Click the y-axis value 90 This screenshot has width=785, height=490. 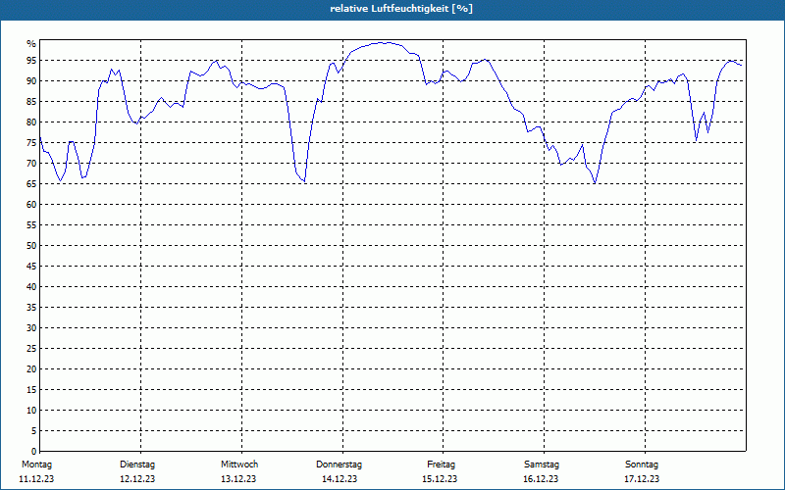click(31, 81)
